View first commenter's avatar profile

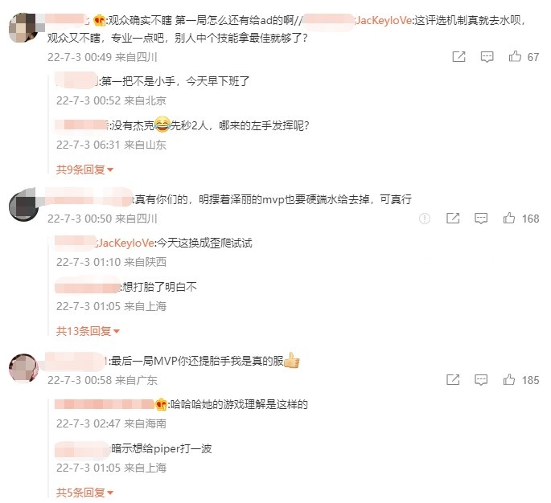[23, 28]
